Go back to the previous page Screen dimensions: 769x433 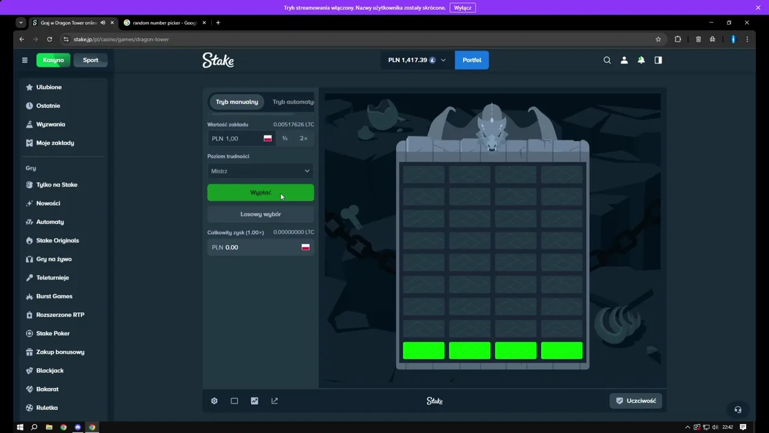click(x=22, y=39)
